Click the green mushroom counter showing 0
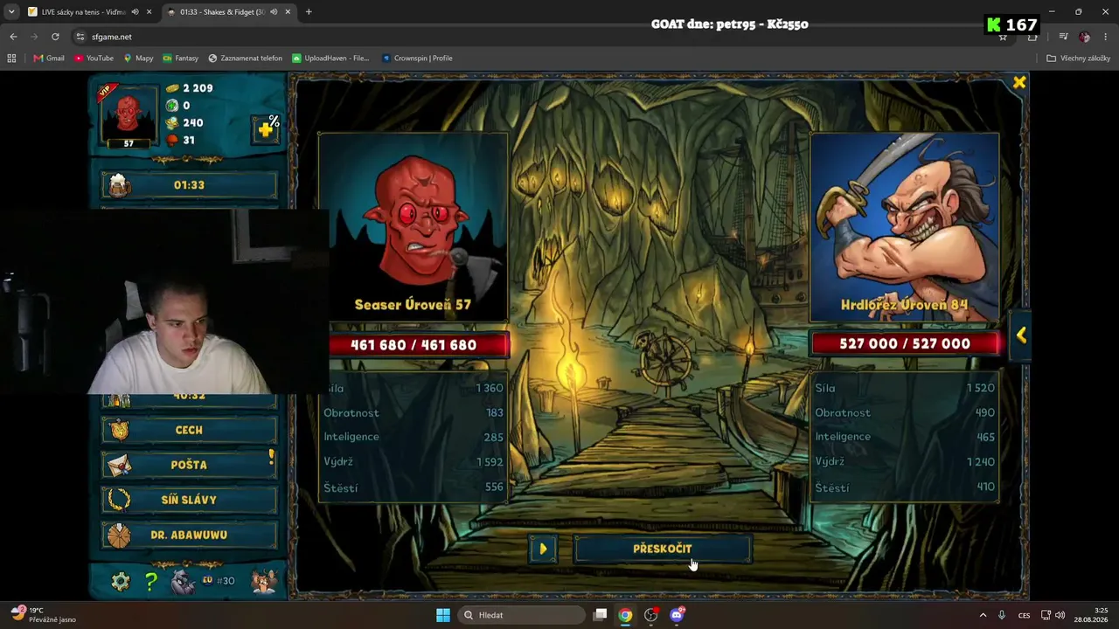The height and width of the screenshot is (629, 1119). (178, 106)
